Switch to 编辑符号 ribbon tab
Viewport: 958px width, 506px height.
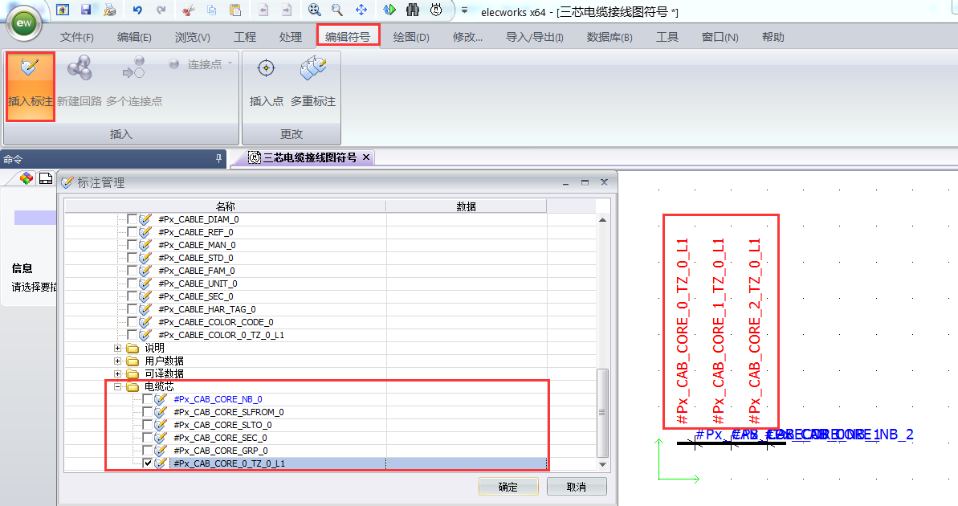[348, 36]
